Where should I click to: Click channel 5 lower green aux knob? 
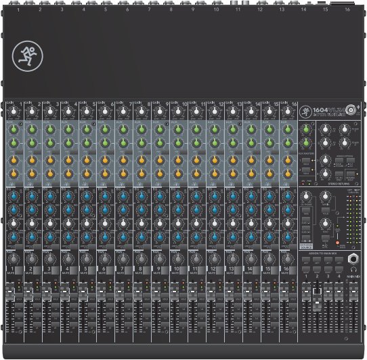point(87,143)
